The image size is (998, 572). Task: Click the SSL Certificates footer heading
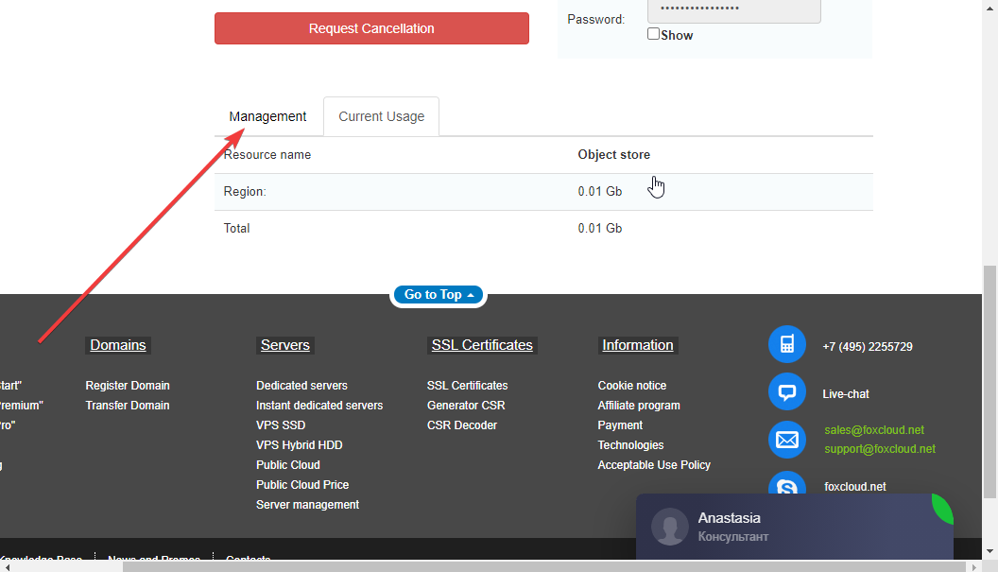[482, 345]
